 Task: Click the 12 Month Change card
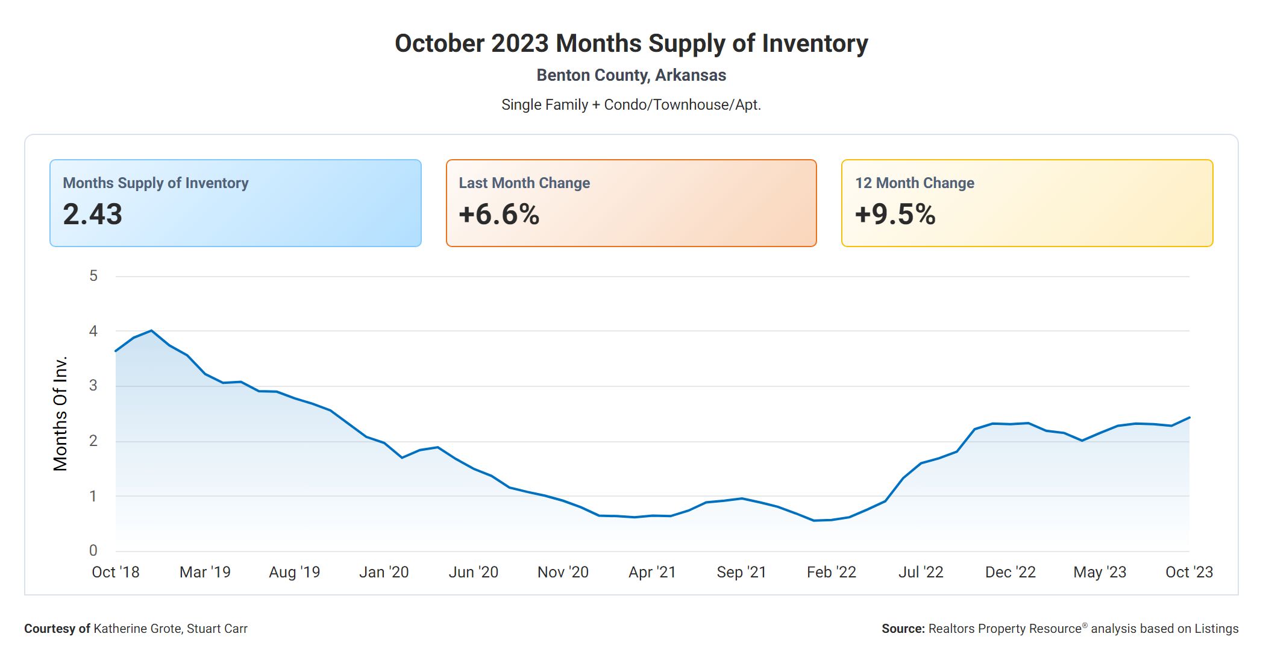click(1027, 203)
